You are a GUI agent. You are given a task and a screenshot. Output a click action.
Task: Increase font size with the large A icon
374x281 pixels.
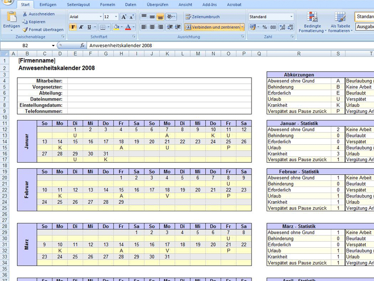tap(123, 17)
